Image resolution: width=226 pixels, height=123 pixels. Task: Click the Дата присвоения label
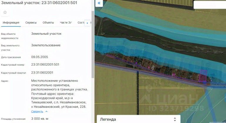point(11,57)
